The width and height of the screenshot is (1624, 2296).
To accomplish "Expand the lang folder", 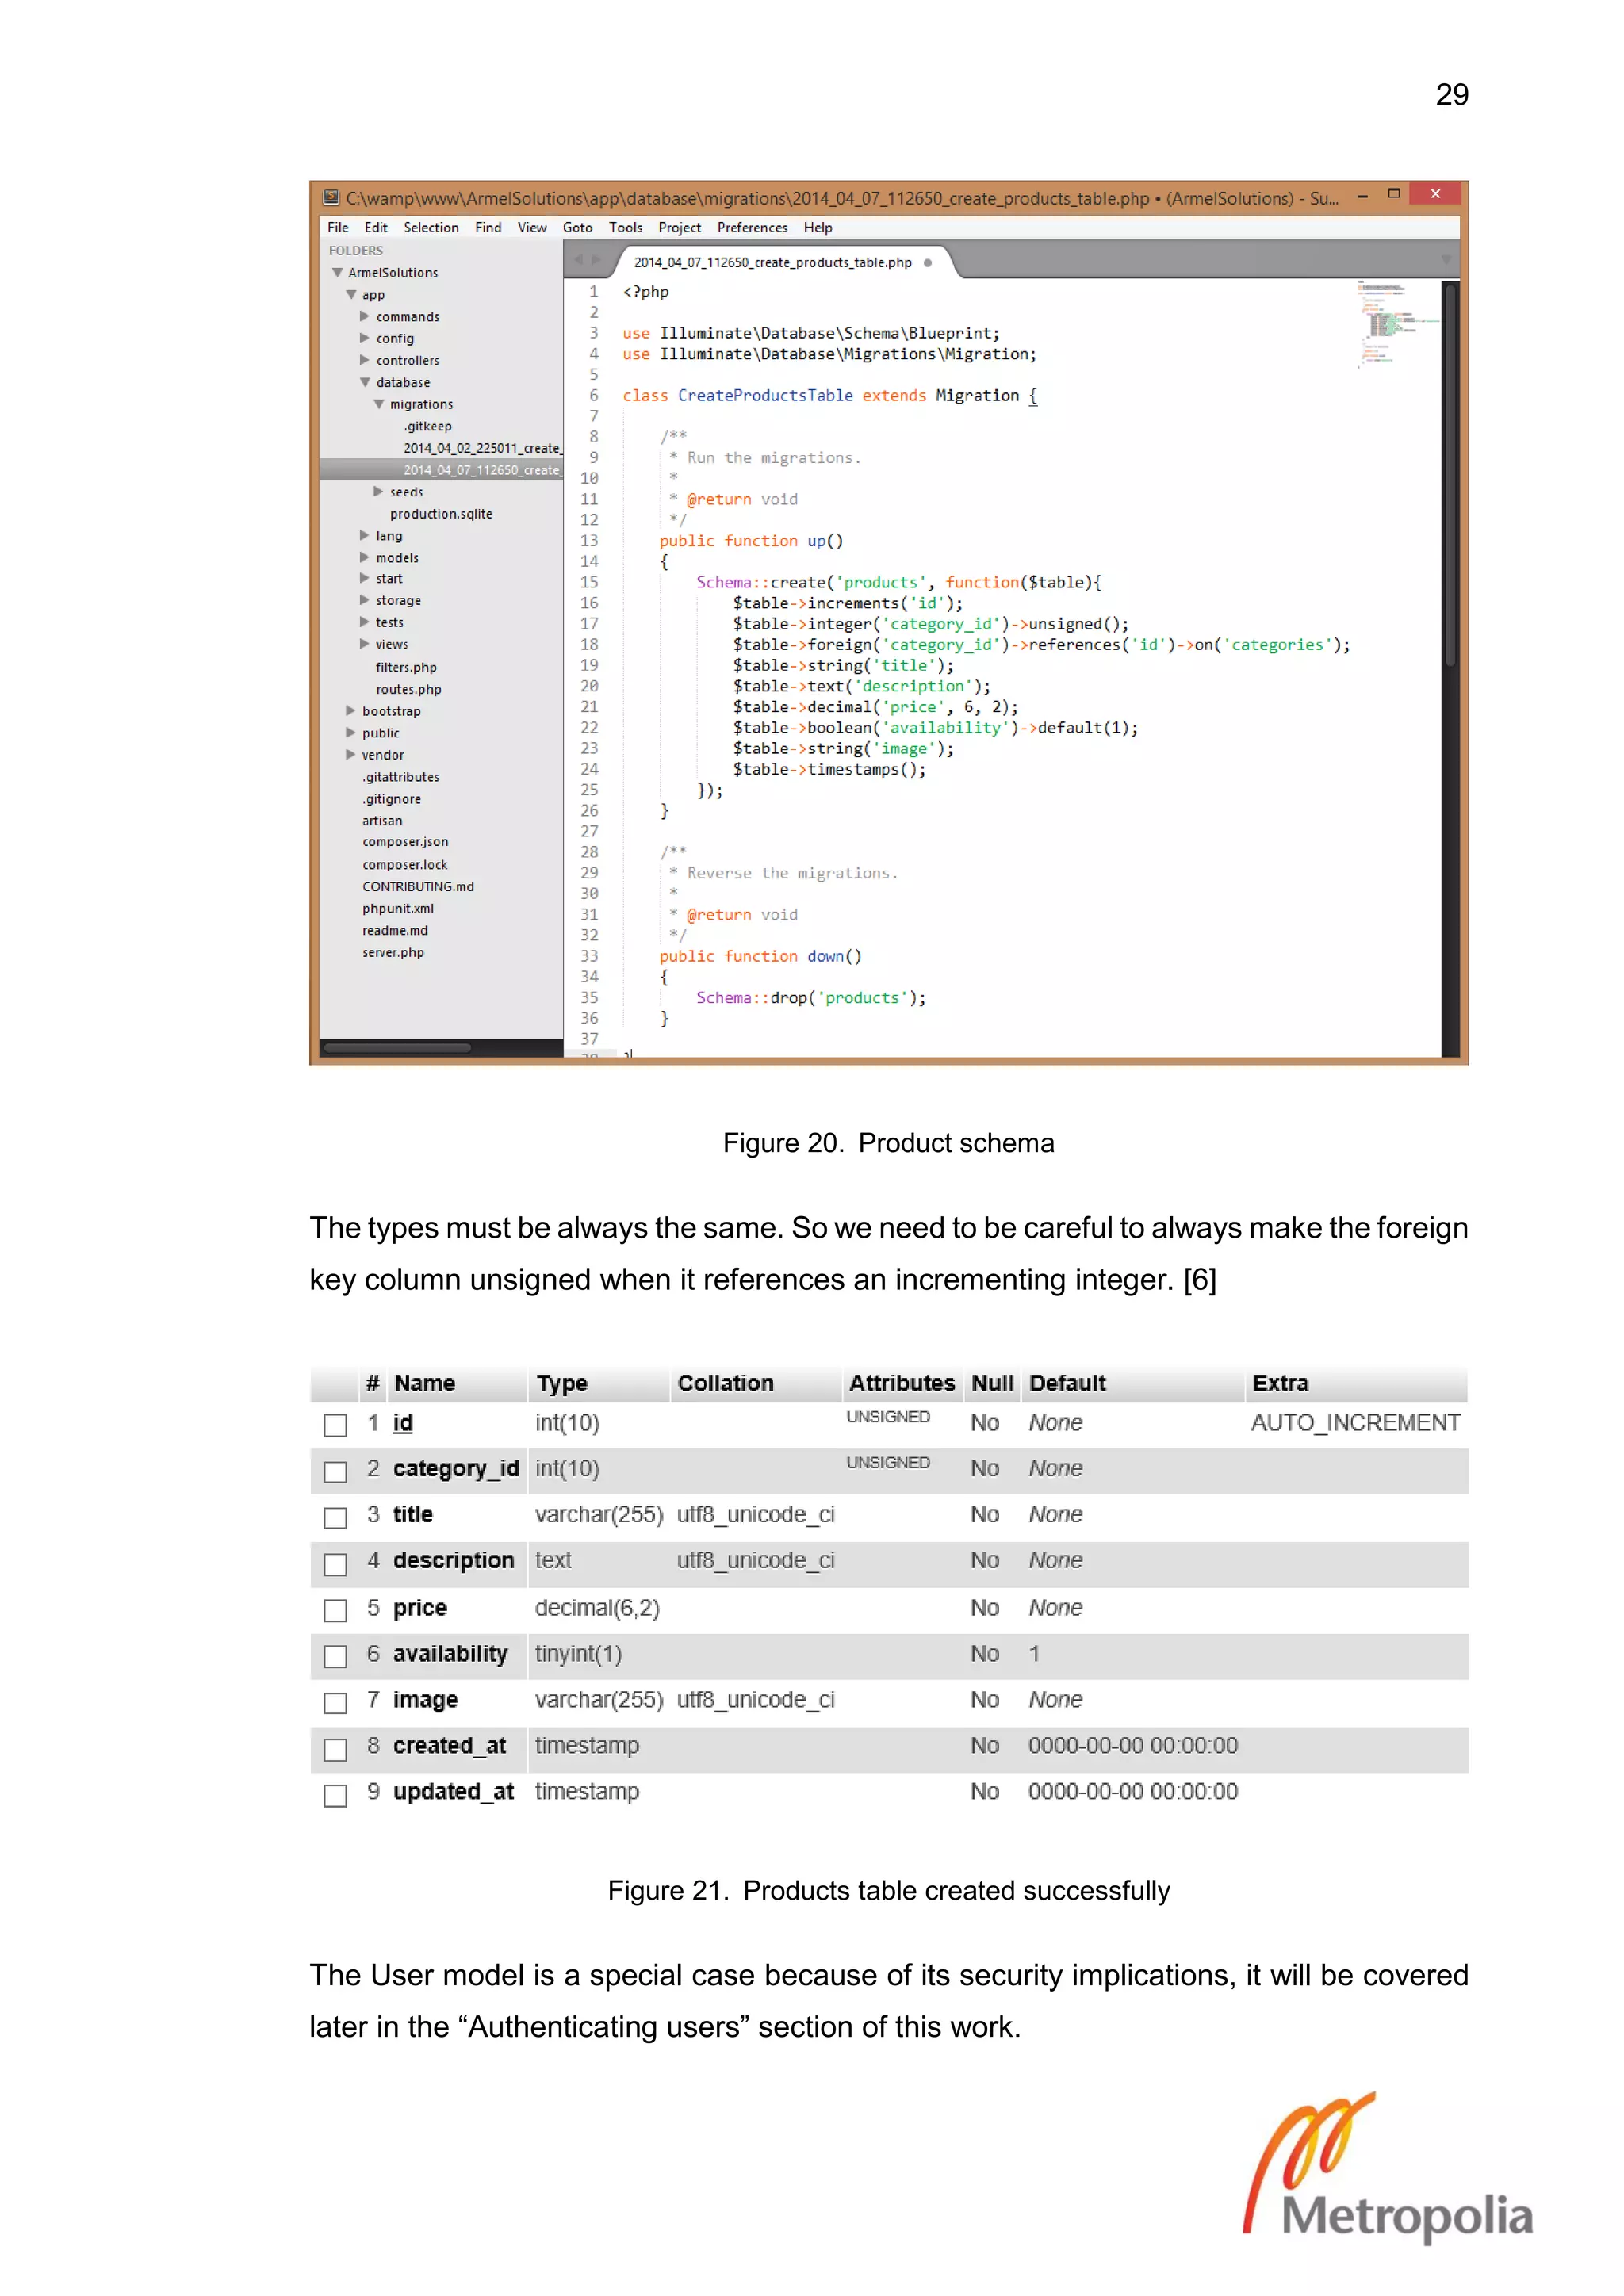I will [x=365, y=535].
